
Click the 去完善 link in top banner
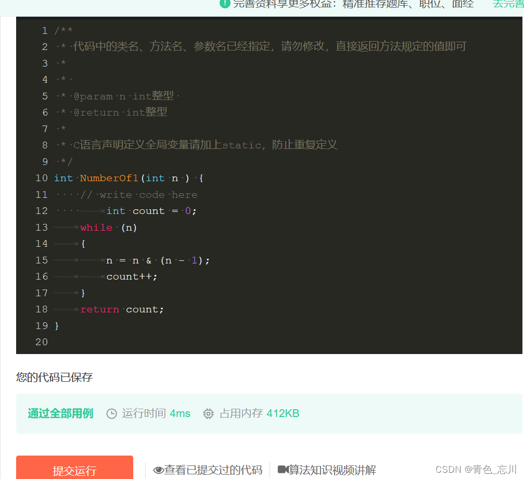pos(508,4)
